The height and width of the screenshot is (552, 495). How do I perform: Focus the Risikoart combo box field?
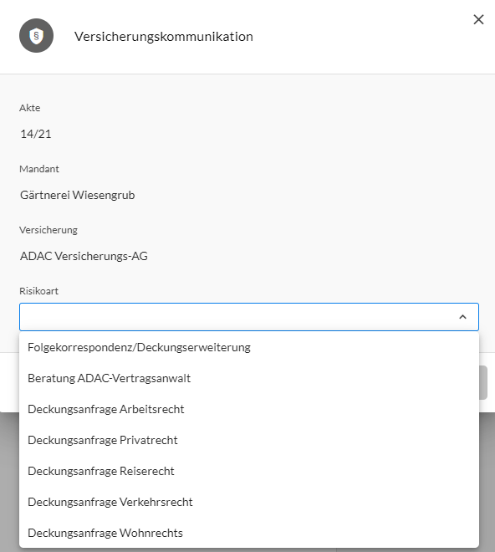(249, 317)
